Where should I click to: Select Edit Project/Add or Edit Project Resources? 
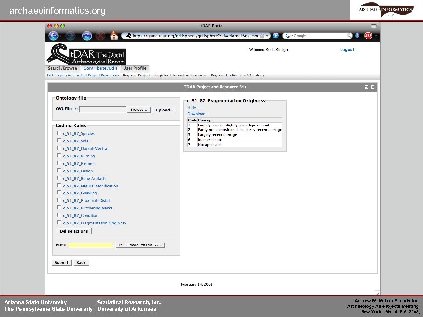point(83,75)
